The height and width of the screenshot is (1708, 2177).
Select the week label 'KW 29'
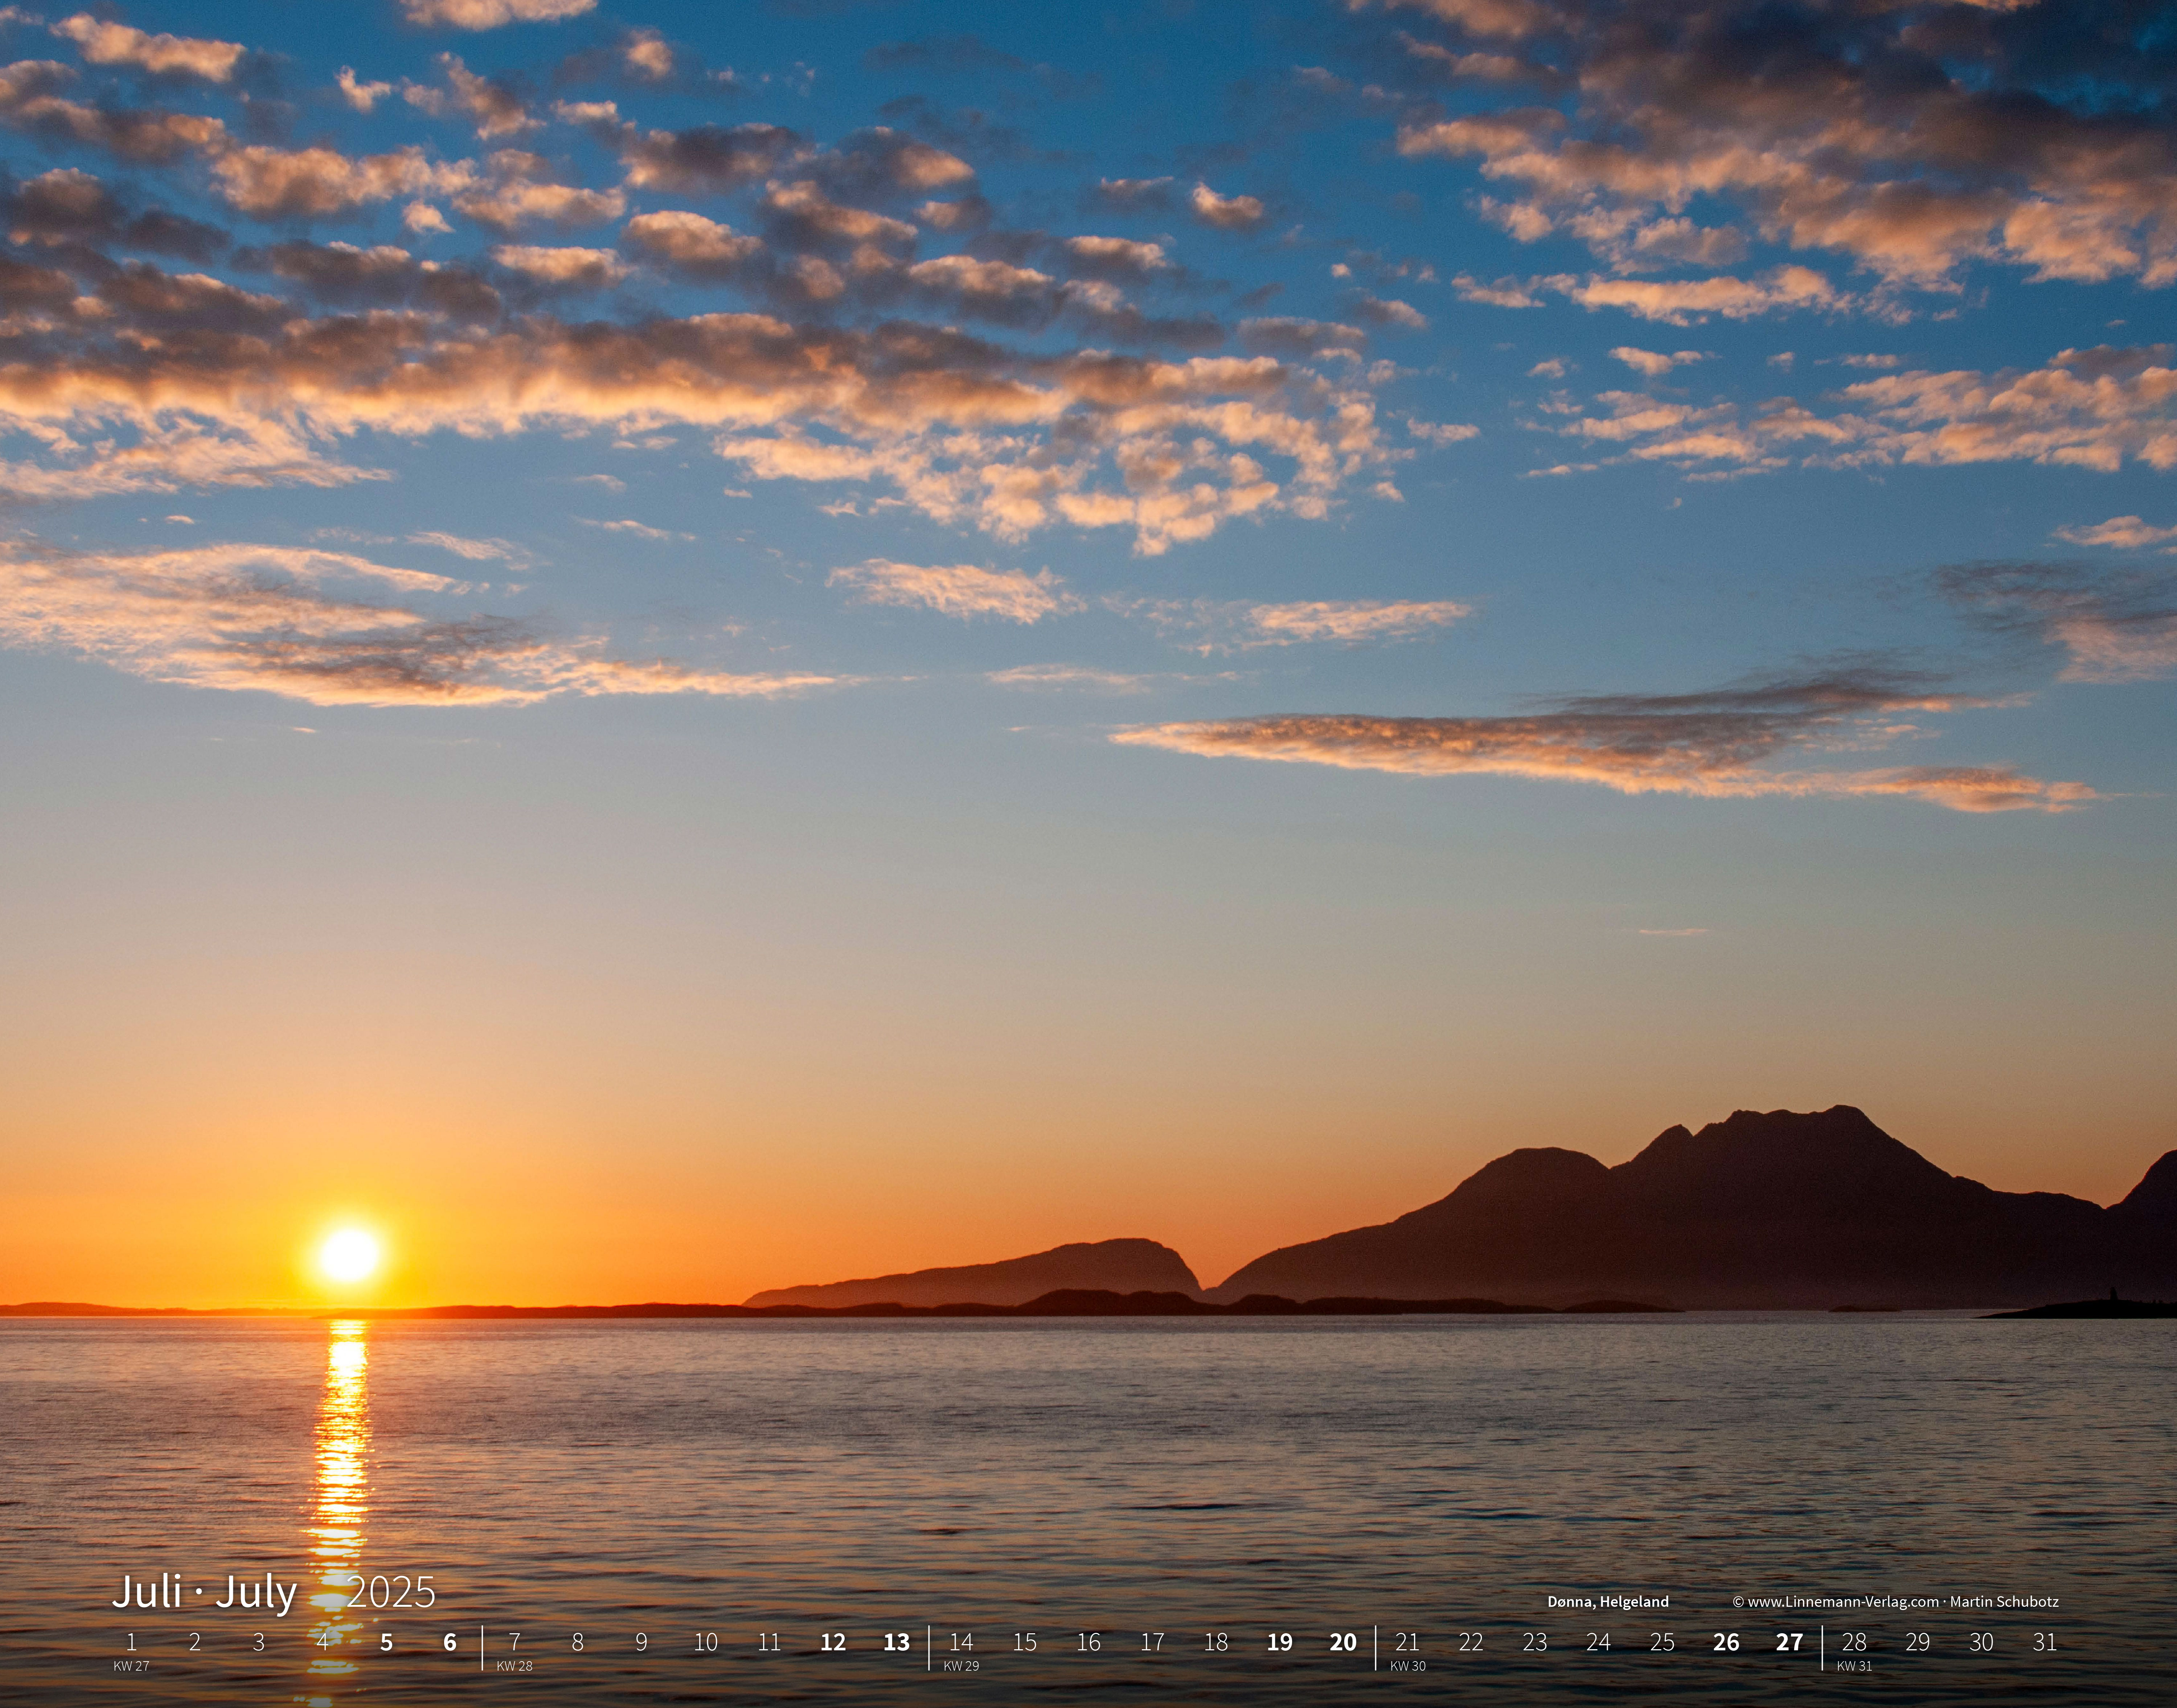click(961, 1666)
